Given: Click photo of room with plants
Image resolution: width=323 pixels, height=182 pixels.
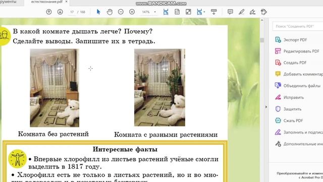Looking at the screenshot, I should [159, 87].
